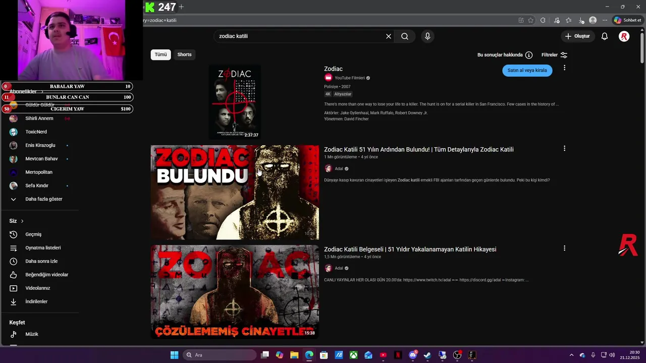Click the ZODIAC BULUNDU video thumbnail

pyautogui.click(x=235, y=192)
